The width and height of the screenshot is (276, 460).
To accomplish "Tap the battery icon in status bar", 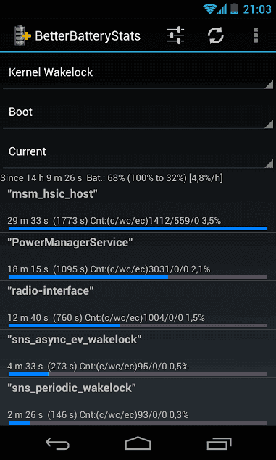I will coord(234,9).
